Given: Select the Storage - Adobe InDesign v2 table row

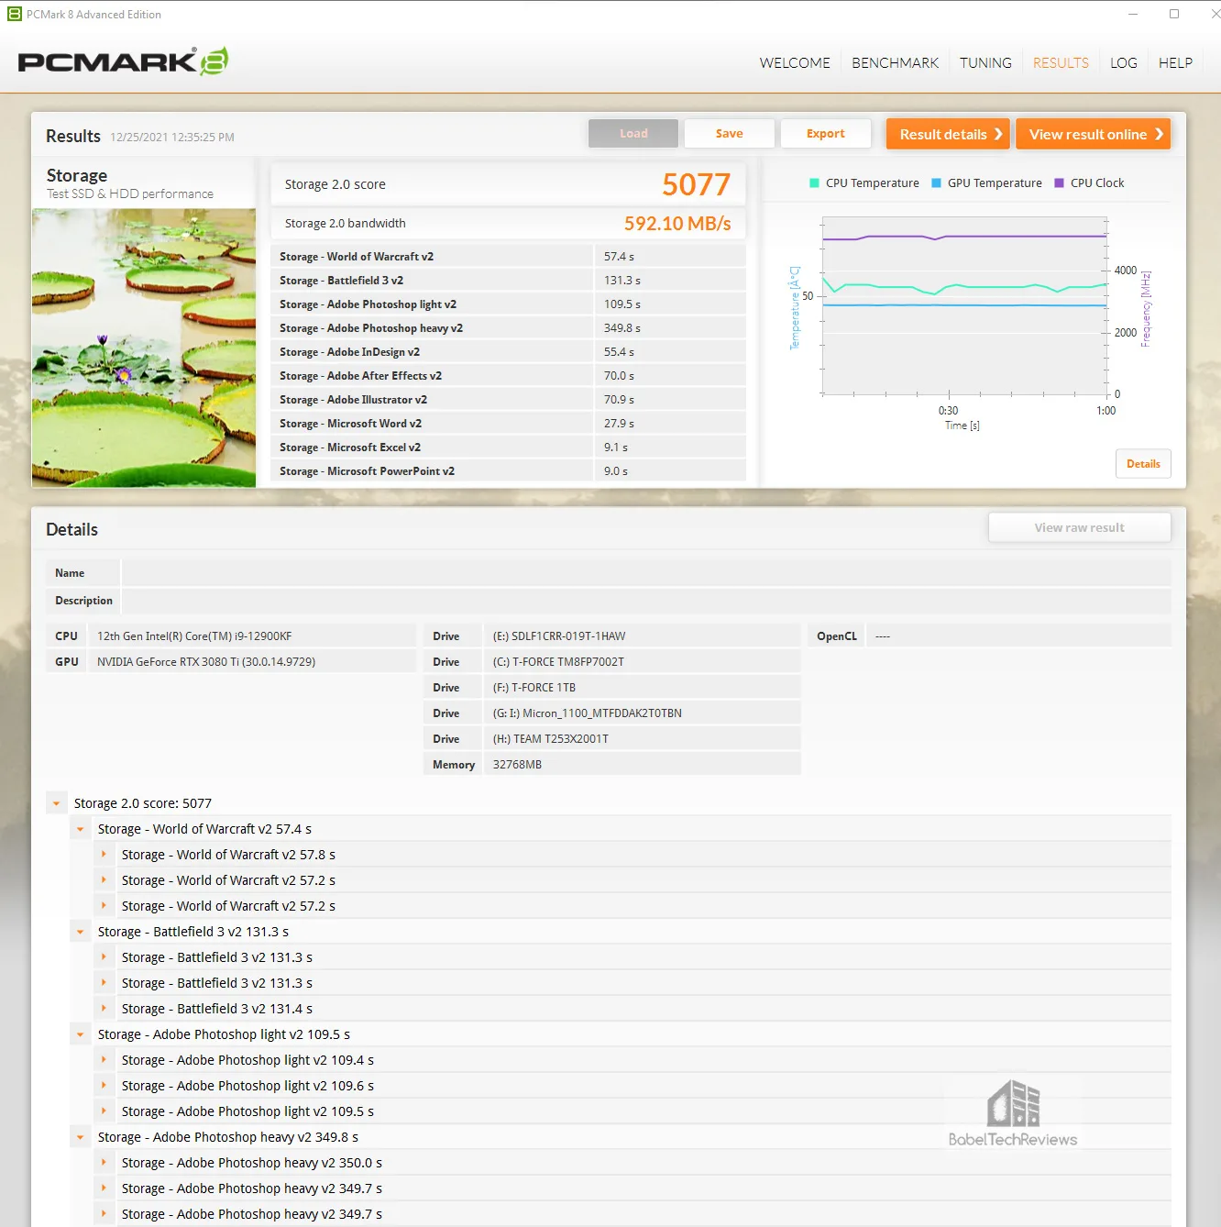Looking at the screenshot, I should [508, 352].
